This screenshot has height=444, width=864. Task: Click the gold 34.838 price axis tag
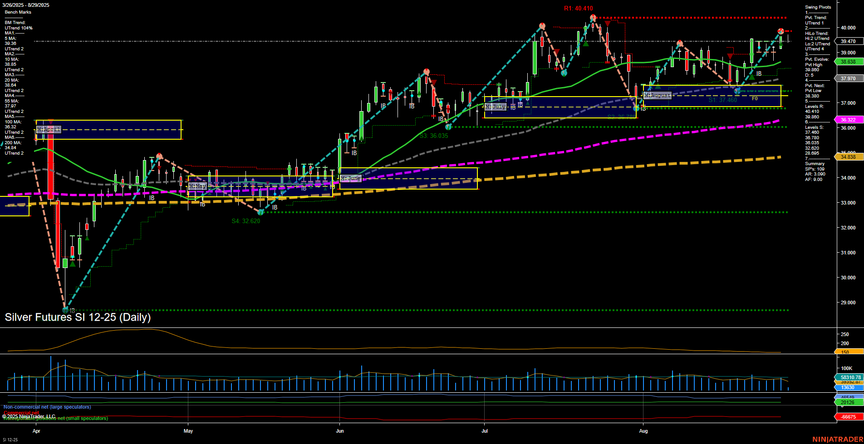point(848,157)
